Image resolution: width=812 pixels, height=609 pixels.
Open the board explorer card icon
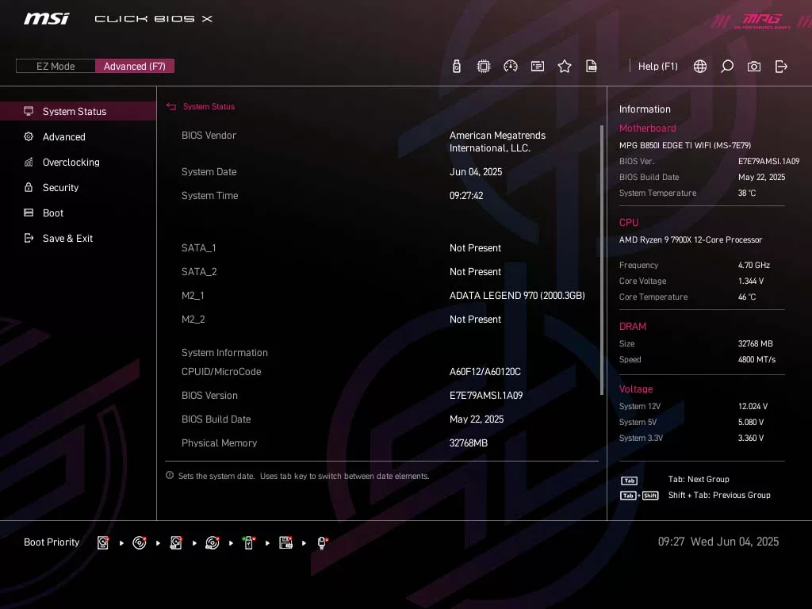pos(538,67)
